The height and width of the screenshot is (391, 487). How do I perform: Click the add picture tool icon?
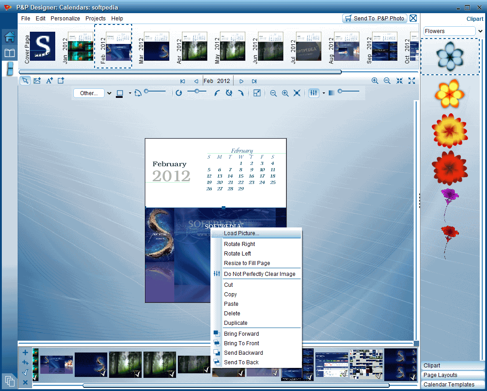(37, 81)
